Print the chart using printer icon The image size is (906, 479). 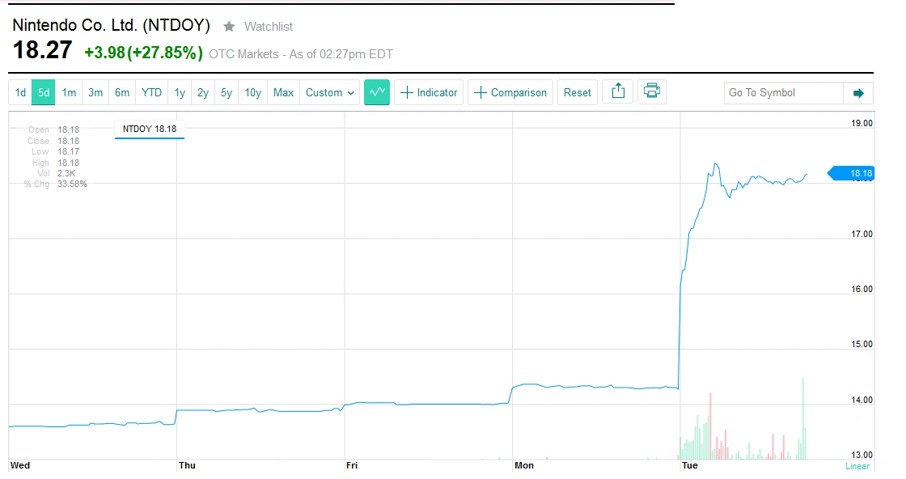(652, 92)
